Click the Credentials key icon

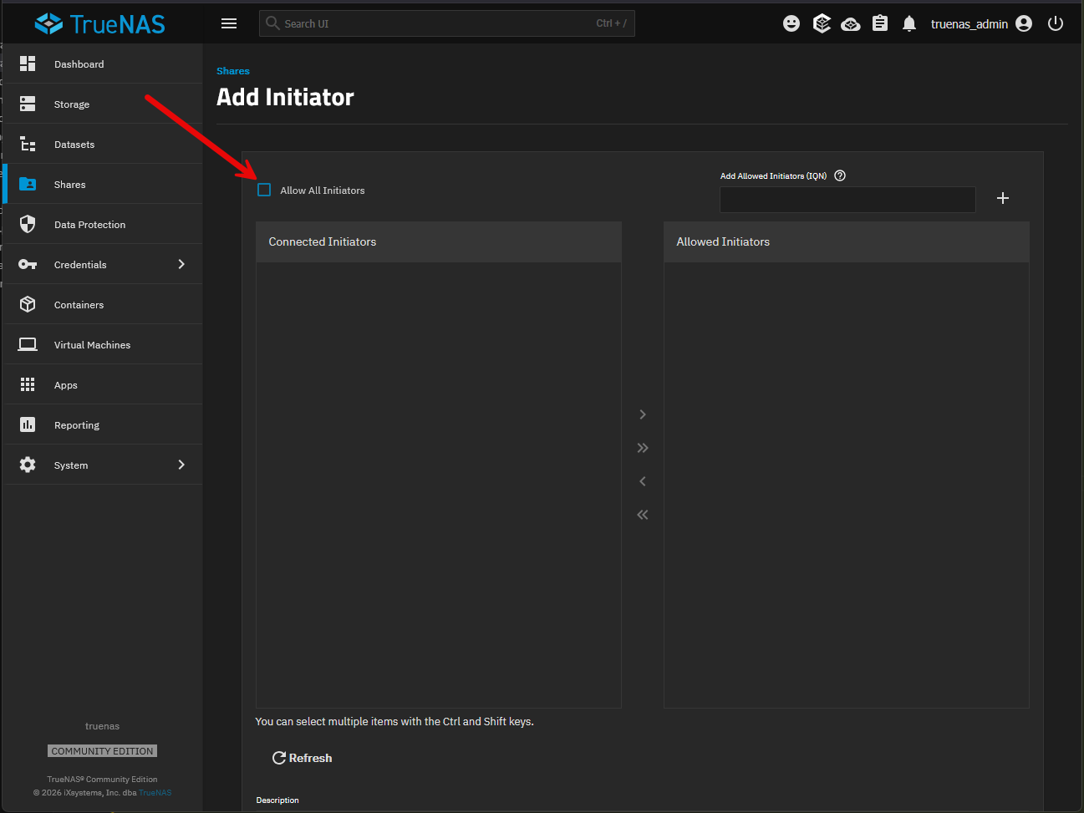click(28, 264)
